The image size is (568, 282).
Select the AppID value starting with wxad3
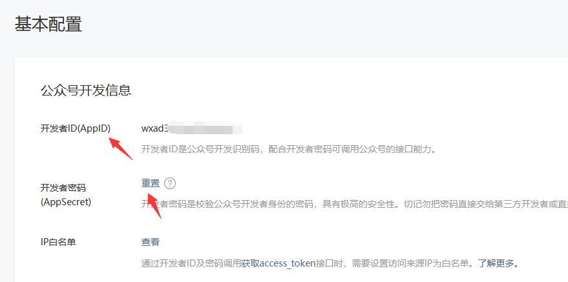point(192,128)
